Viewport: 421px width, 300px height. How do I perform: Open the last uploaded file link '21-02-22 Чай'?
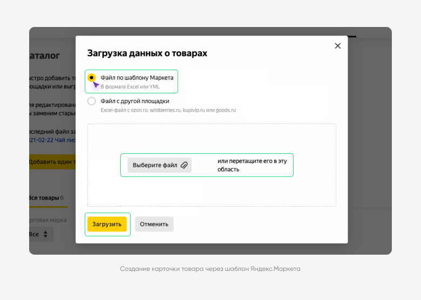(x=52, y=140)
